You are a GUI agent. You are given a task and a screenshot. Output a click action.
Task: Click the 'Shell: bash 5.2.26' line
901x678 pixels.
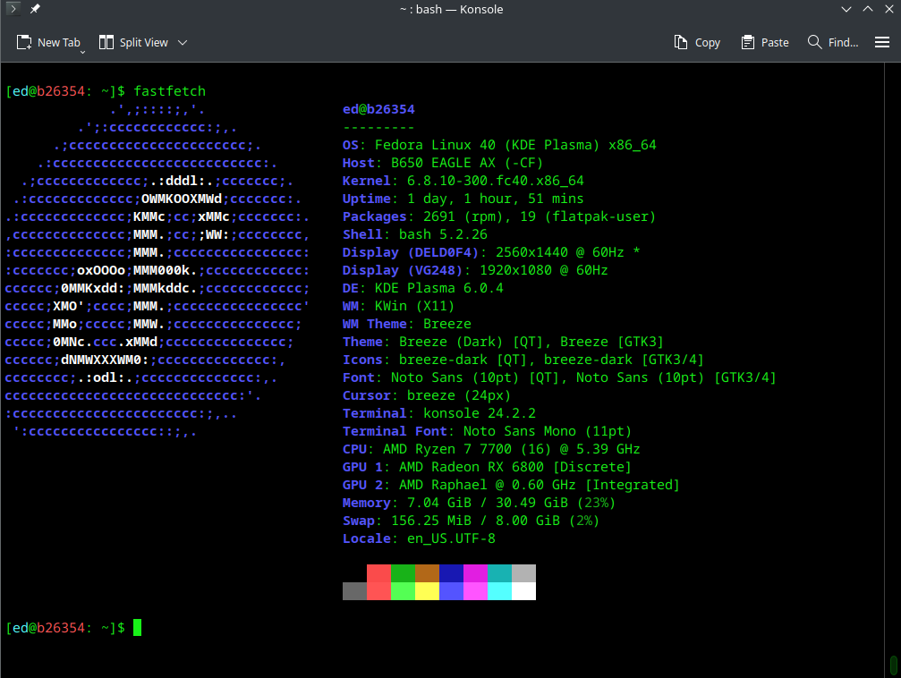415,234
